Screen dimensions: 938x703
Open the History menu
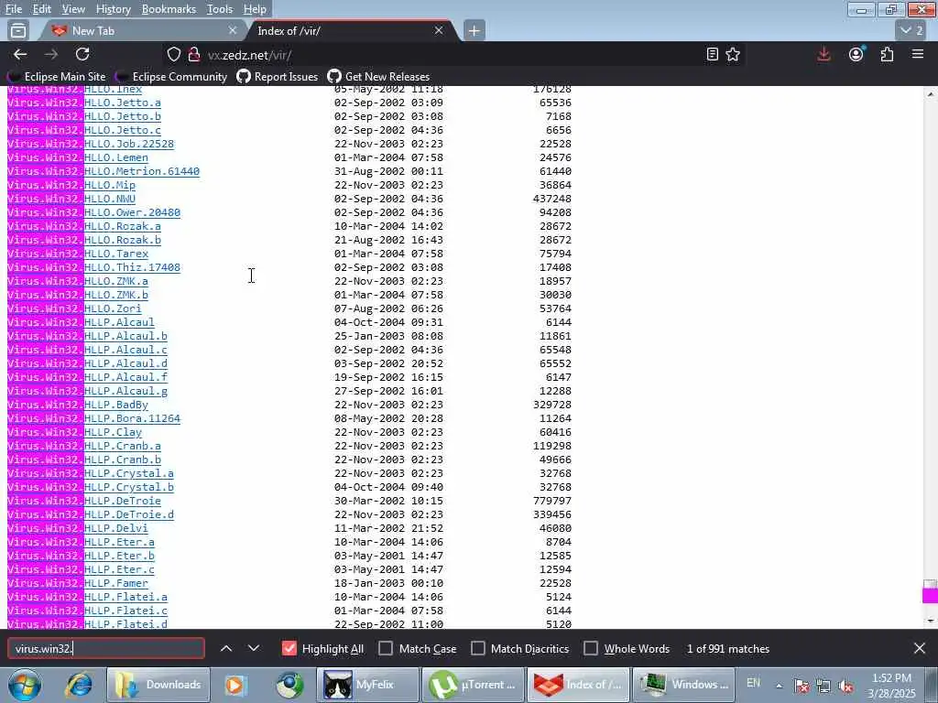113,9
